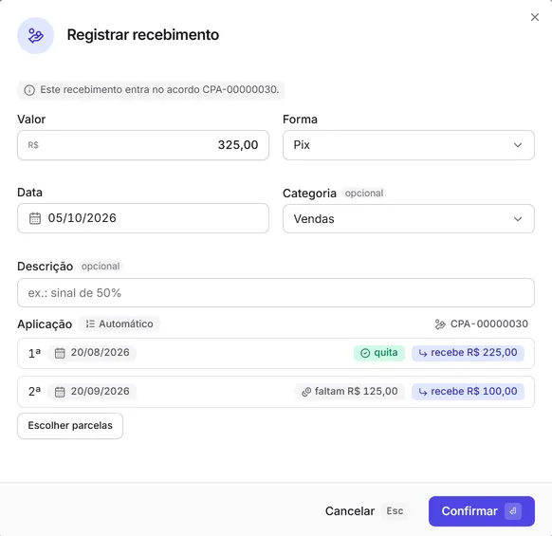Click the enter-key icon on Confirmar

pyautogui.click(x=513, y=511)
